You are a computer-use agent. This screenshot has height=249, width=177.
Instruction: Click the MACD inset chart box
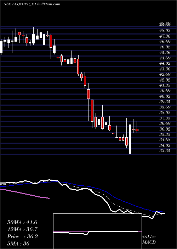click(97, 231)
